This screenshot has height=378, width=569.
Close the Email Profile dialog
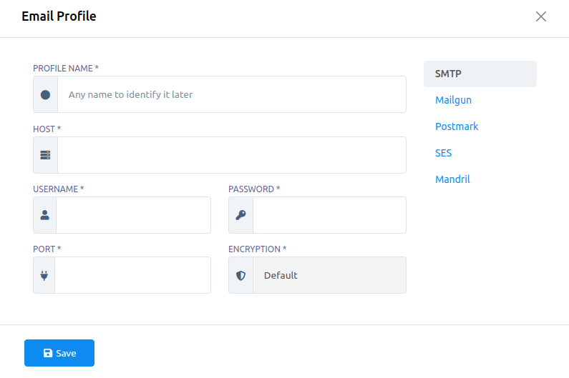[541, 16]
